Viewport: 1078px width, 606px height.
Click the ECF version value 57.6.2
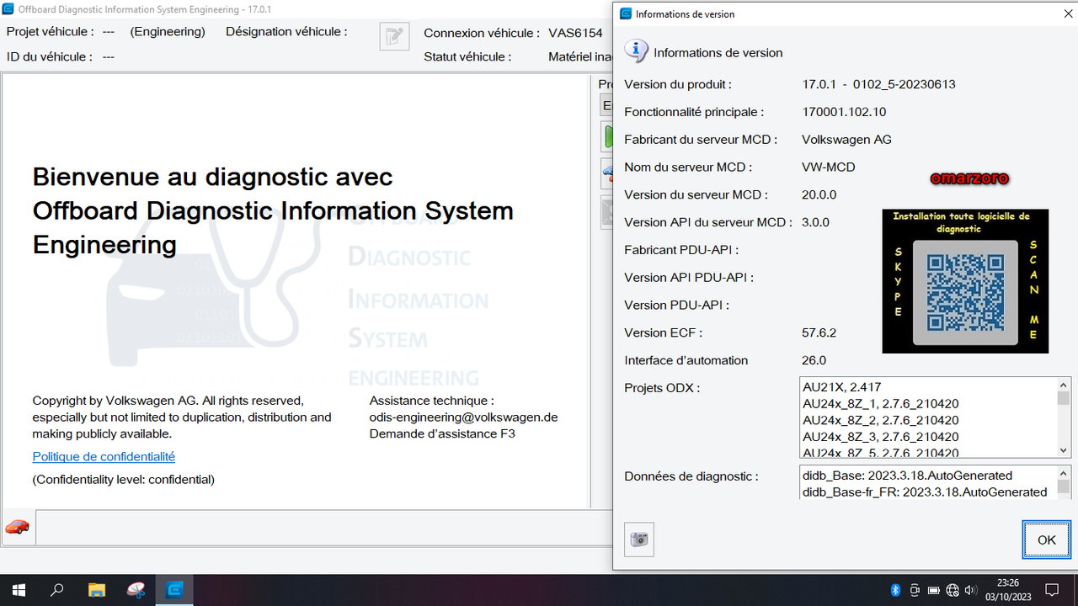pos(819,332)
